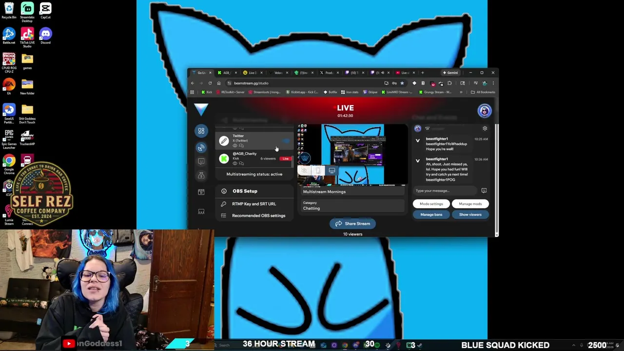Click the Gemini button in Chrome
This screenshot has width=624, height=351.
[x=450, y=73]
